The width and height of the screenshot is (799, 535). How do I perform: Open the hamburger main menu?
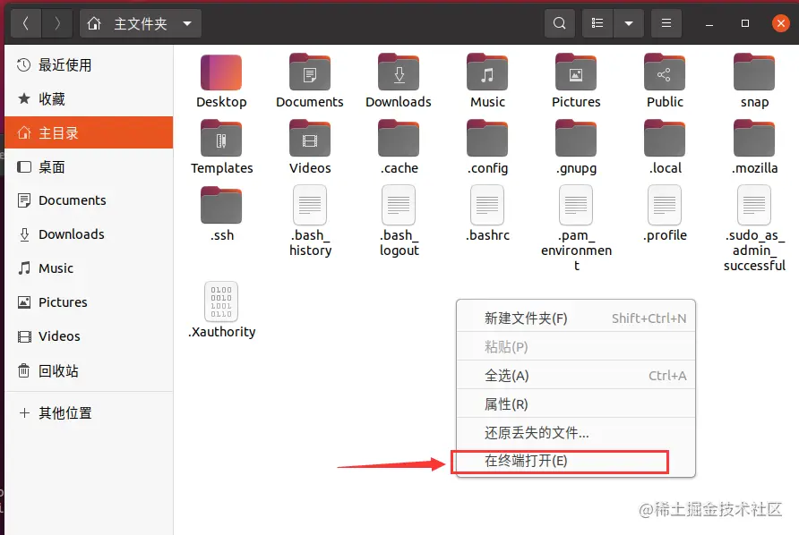[666, 23]
